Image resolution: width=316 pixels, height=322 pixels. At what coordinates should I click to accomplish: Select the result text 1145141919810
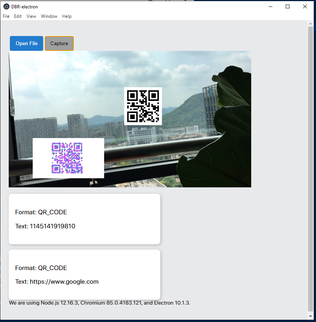click(52, 226)
